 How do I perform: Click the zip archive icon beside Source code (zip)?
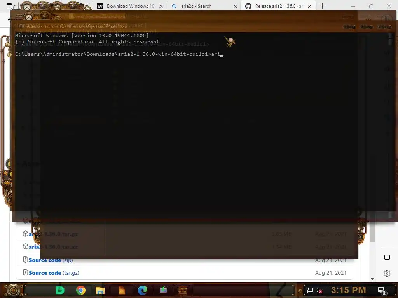click(x=25, y=260)
